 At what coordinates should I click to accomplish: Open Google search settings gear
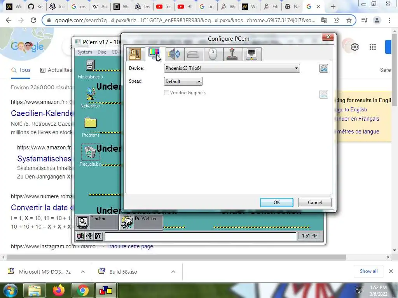[x=354, y=47]
